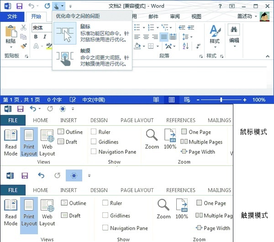Click the Bold B button
The width and height of the screenshot is (274, 242).
(36, 36)
